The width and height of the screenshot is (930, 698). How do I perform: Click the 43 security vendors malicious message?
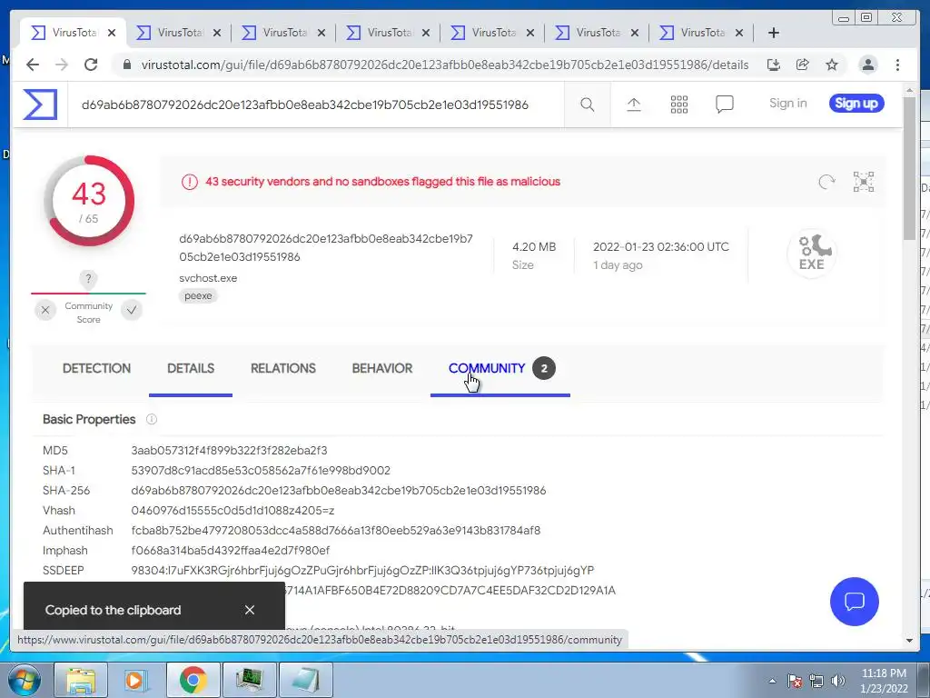(x=382, y=182)
